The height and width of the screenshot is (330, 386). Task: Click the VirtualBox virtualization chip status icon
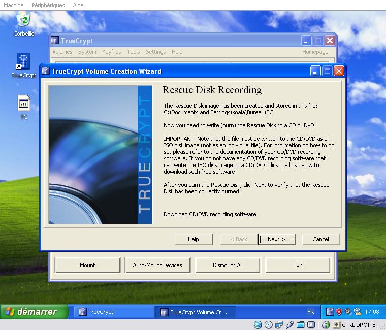(311, 325)
